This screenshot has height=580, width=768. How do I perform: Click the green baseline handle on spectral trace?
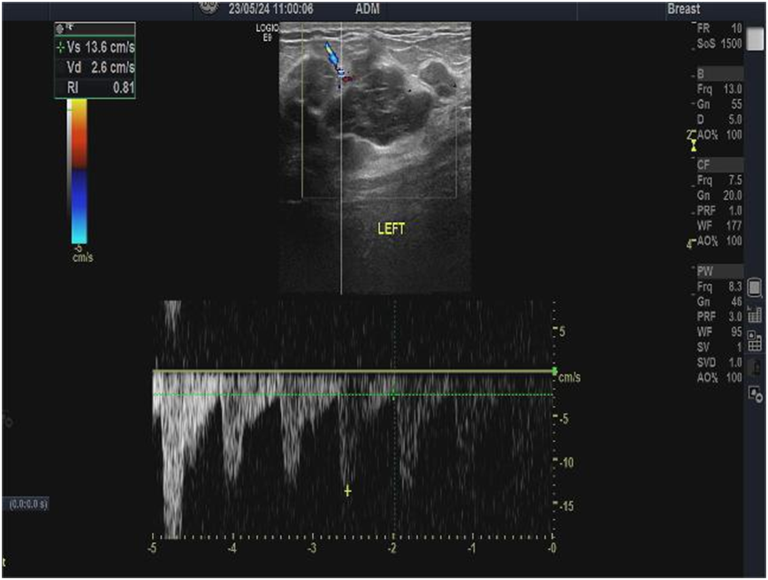pos(554,370)
